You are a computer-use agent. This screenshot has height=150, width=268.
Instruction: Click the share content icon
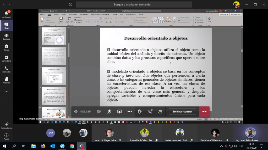point(119,112)
